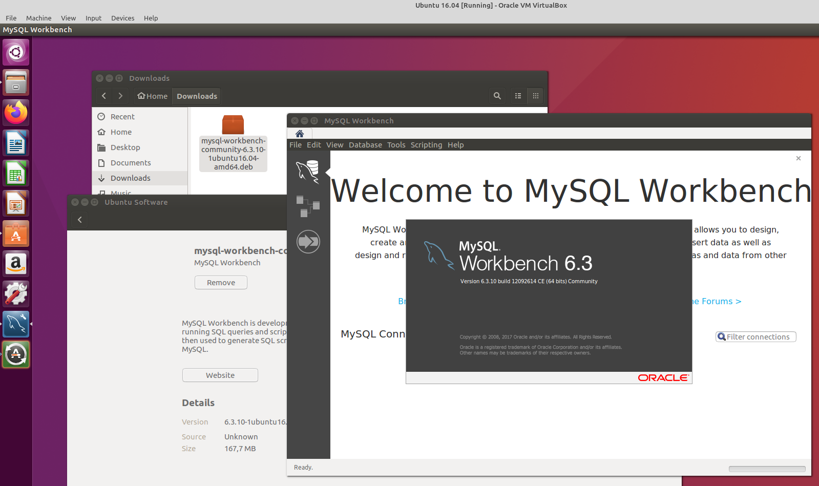Screen dimensions: 819x486
Task: Open LibreOffice Writer from launcher
Action: point(16,143)
